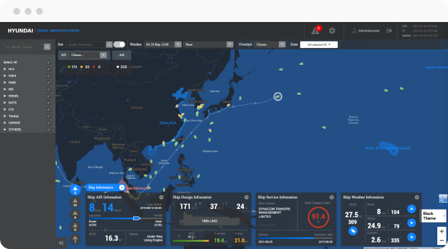448x249 pixels.
Task: Toggle the switch next to Site search
Action: click(x=119, y=45)
